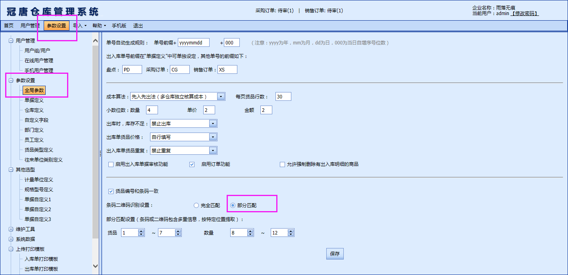Screen dimensions: 568x275
Task: Select the 完全匹配 radio button
Action: 196,206
